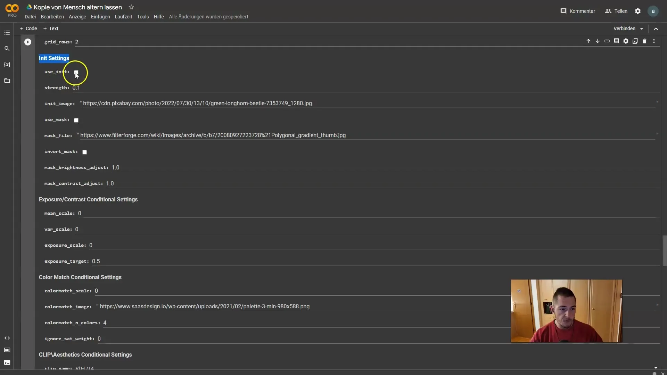The image size is (667, 375).
Task: Open account avatar menu
Action: [x=653, y=11]
